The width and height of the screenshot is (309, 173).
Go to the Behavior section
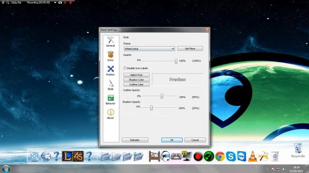[111, 99]
